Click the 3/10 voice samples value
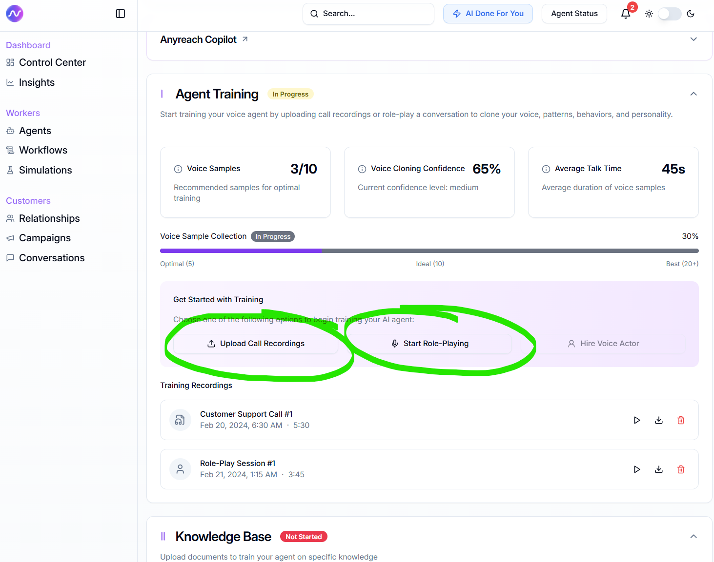The image size is (714, 562). tap(304, 169)
